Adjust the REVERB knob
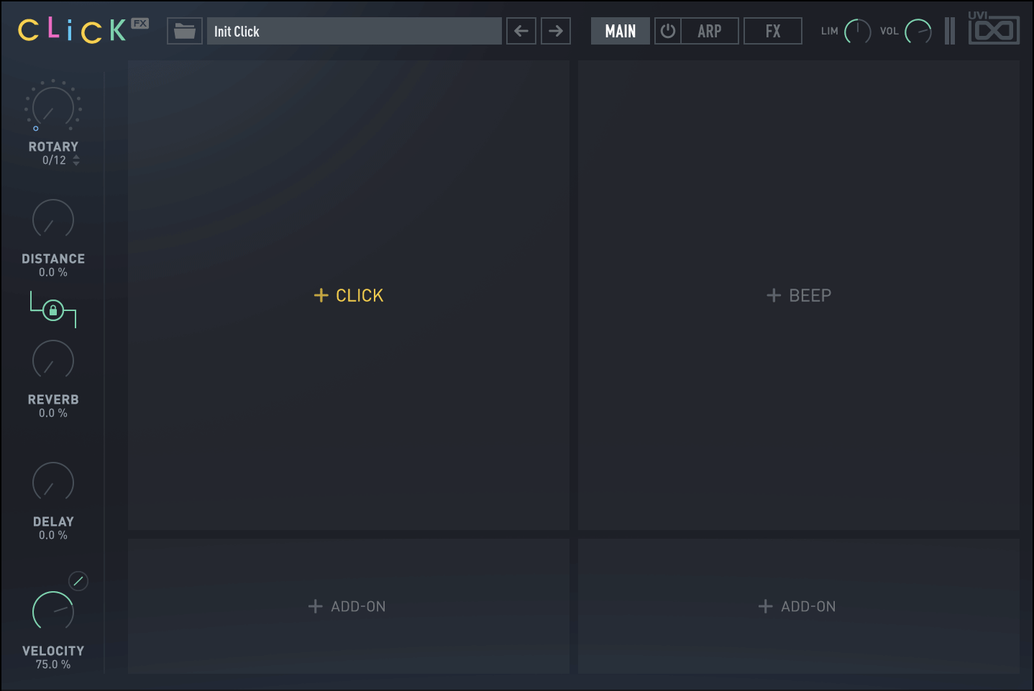The height and width of the screenshot is (691, 1034). pyautogui.click(x=53, y=359)
